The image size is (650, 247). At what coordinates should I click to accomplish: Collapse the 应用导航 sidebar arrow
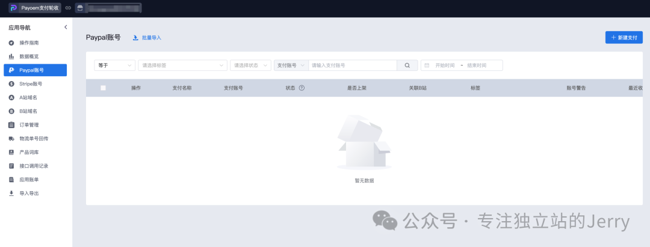66,27
